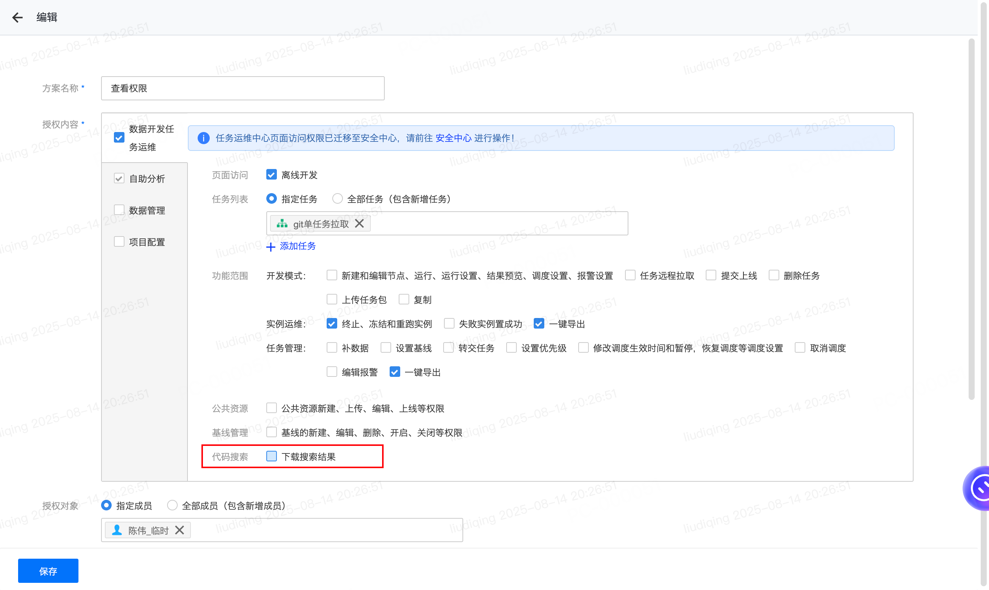Viewport: 989px width, 590px height.
Task: Select 全部任务 radio option
Action: 338,199
